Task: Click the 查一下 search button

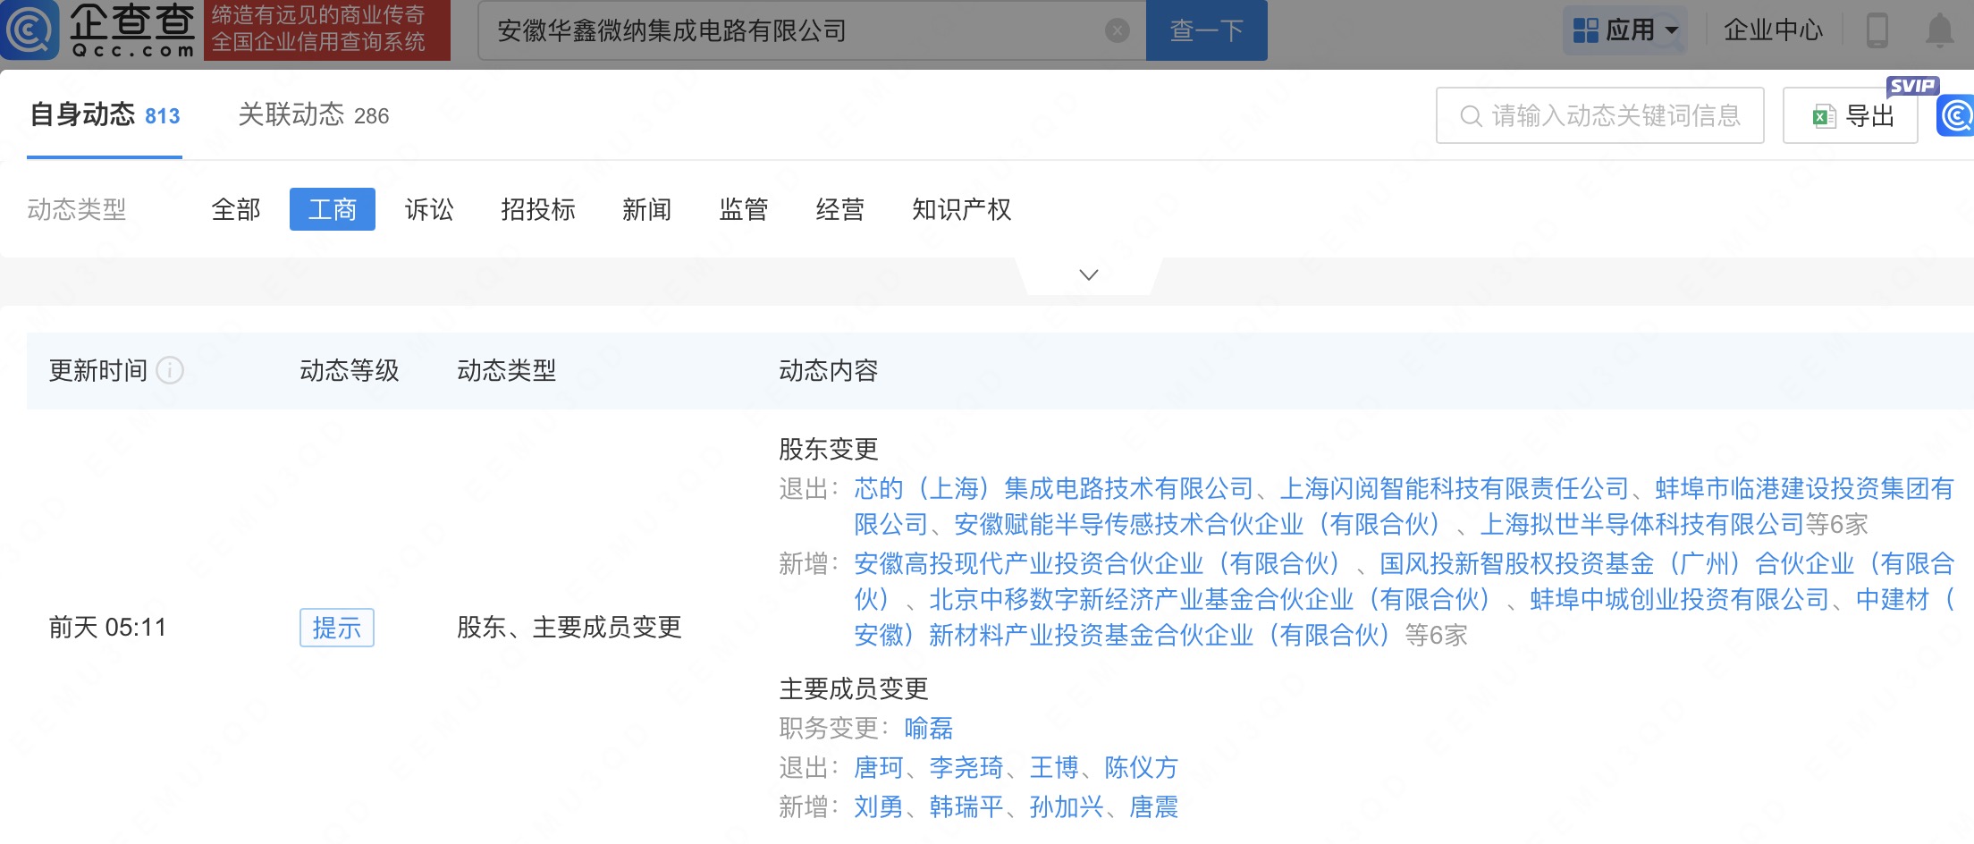Action: (1206, 30)
